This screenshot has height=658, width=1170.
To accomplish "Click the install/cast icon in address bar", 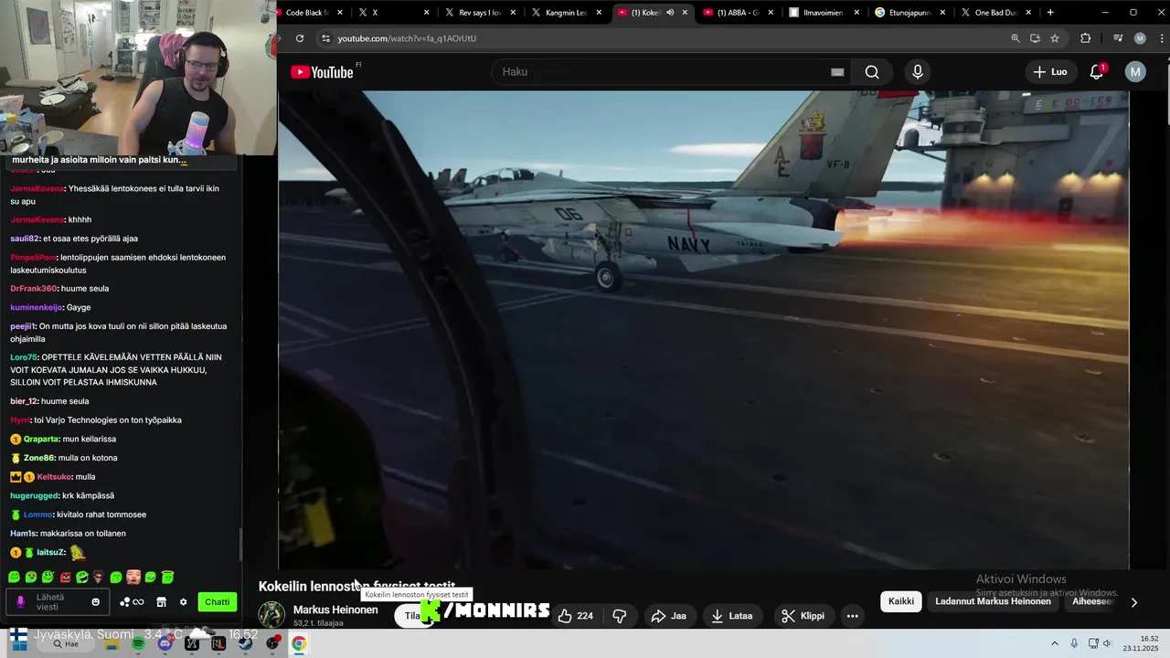I will [x=1035, y=38].
